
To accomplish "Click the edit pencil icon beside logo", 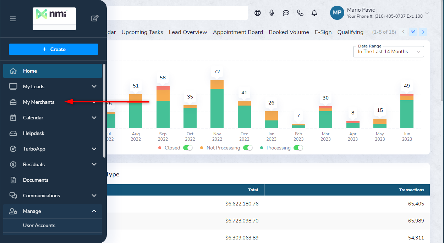I will (95, 18).
